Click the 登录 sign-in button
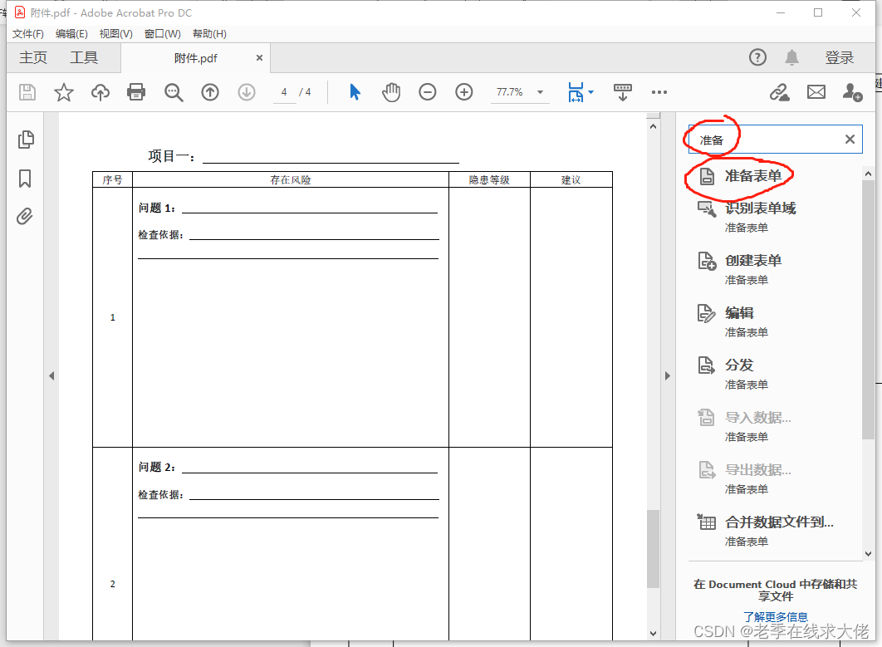 840,57
